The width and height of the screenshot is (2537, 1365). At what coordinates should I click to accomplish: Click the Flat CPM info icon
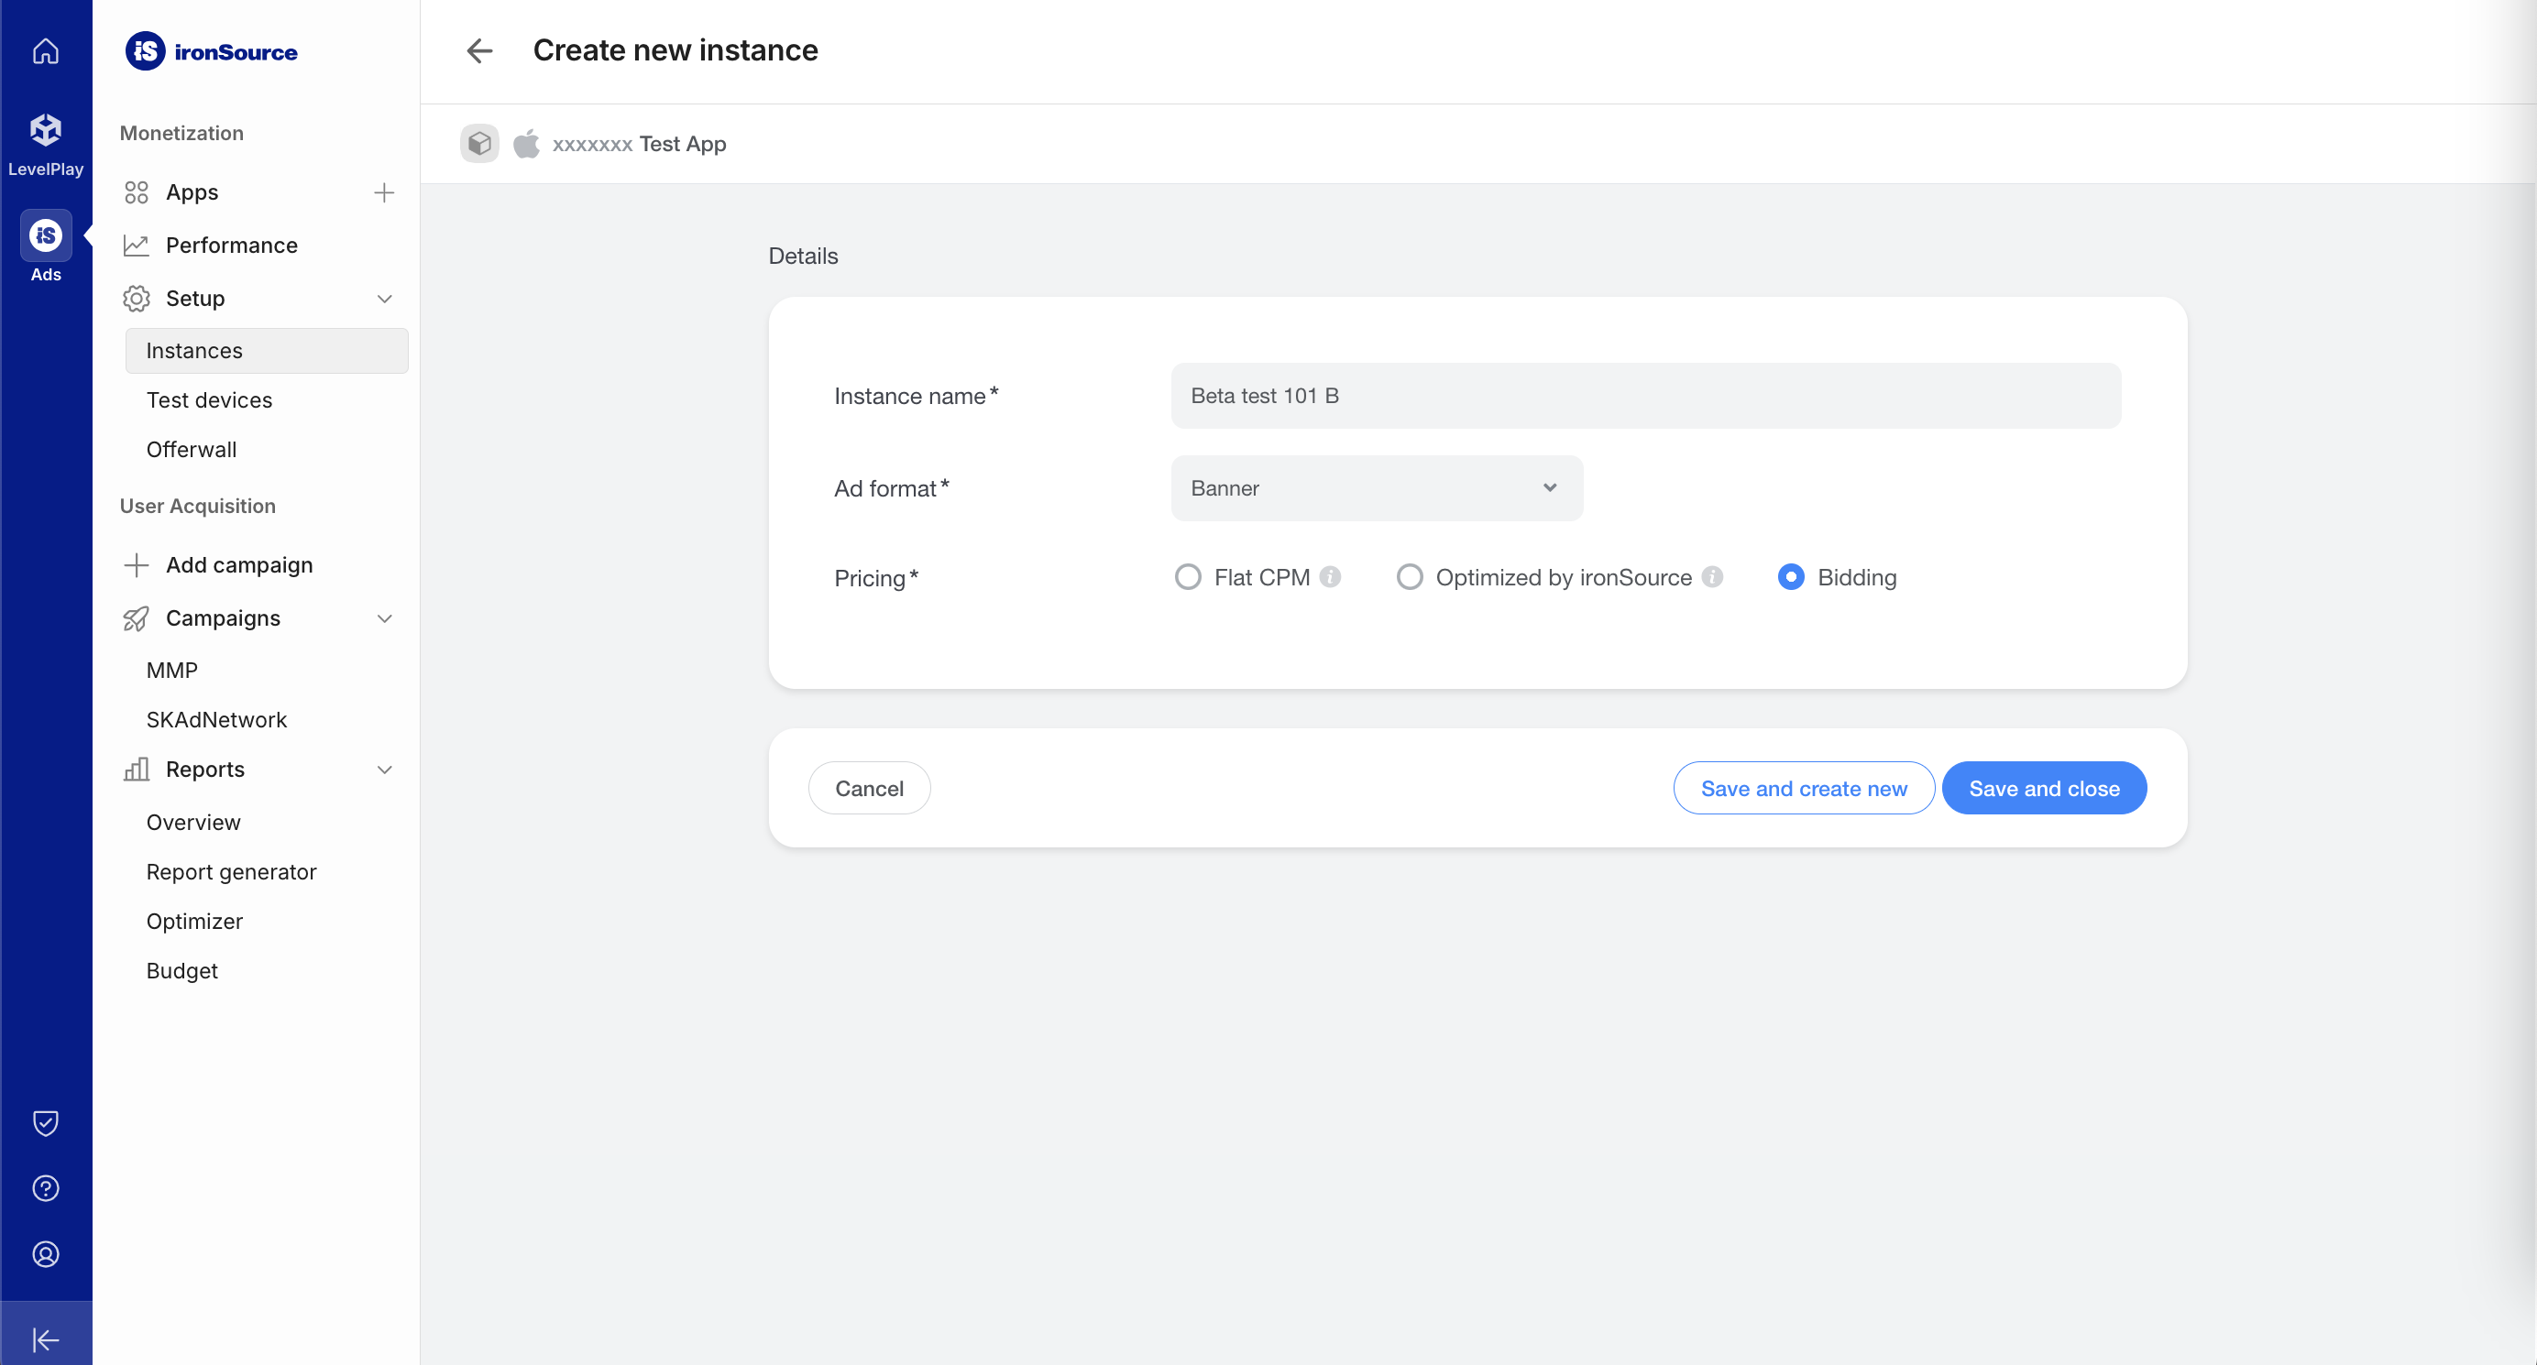pyautogui.click(x=1331, y=577)
